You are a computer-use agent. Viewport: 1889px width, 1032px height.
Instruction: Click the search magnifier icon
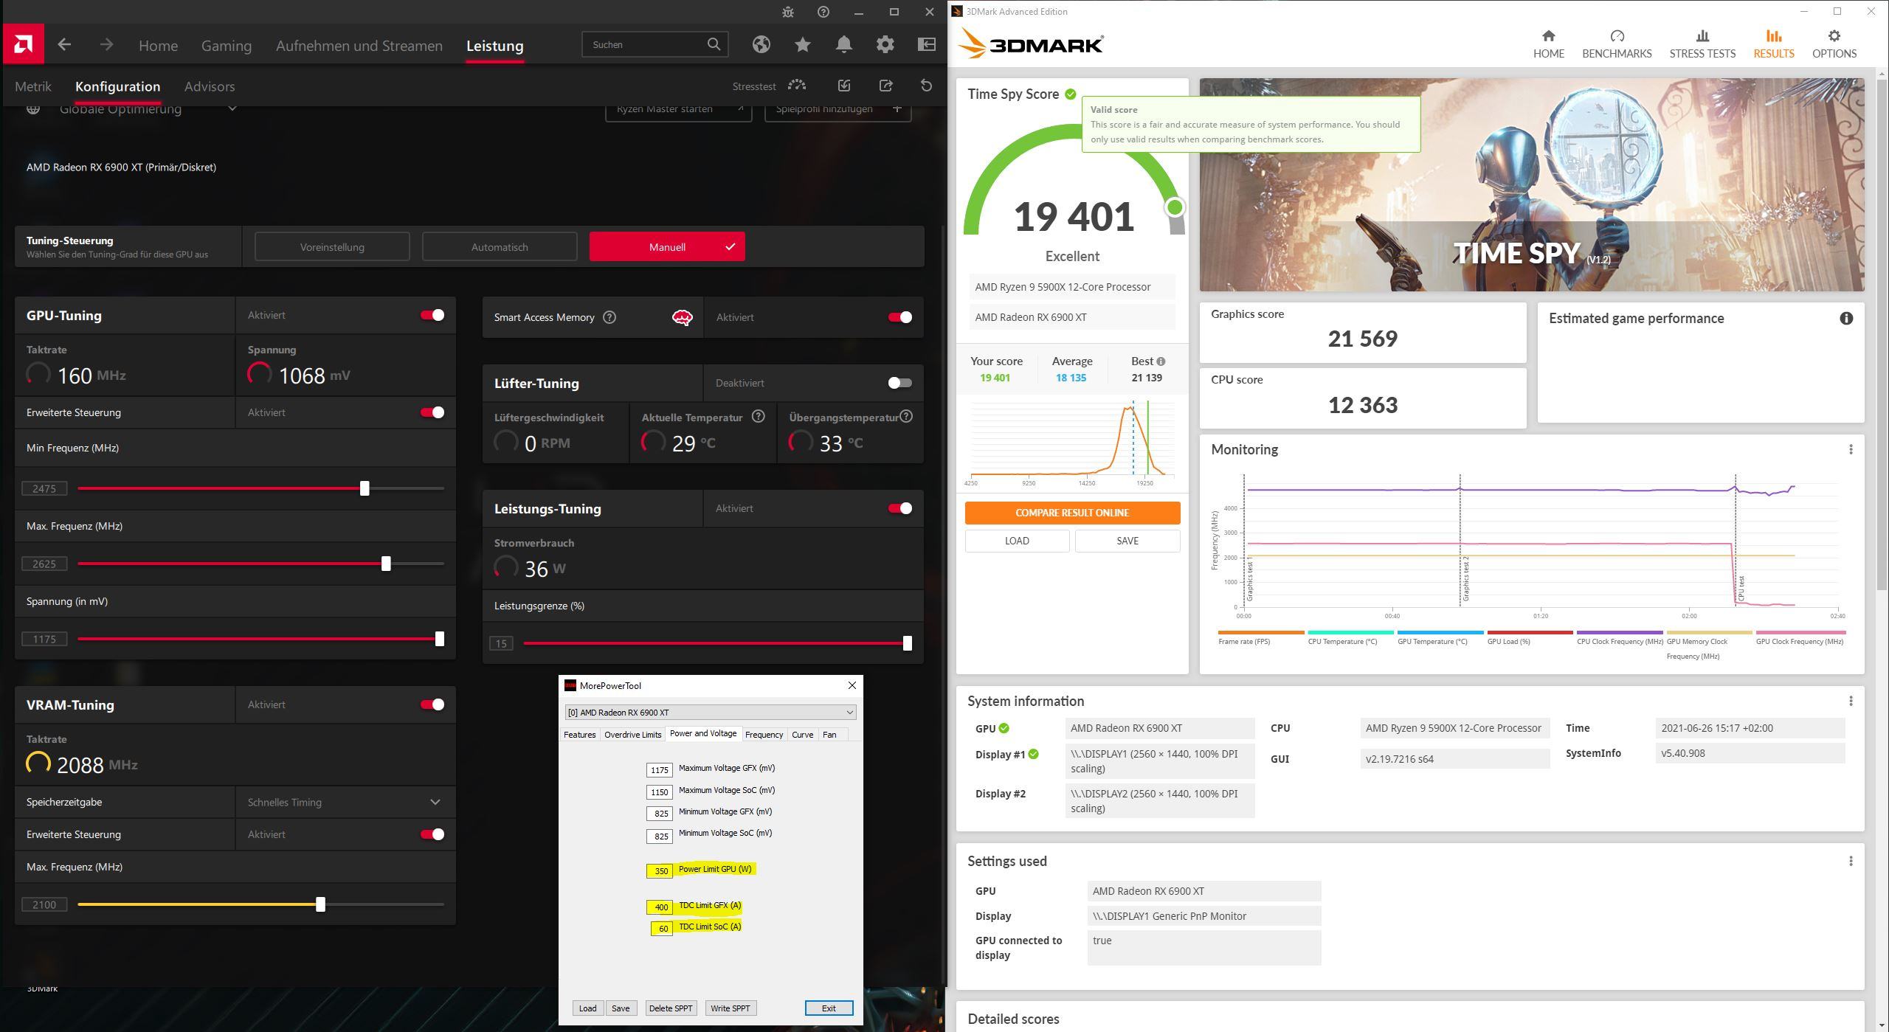714,44
